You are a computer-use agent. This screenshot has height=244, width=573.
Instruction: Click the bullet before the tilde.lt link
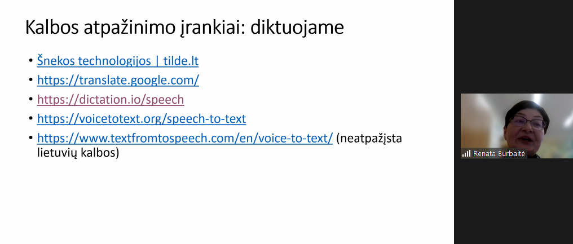[x=30, y=61]
